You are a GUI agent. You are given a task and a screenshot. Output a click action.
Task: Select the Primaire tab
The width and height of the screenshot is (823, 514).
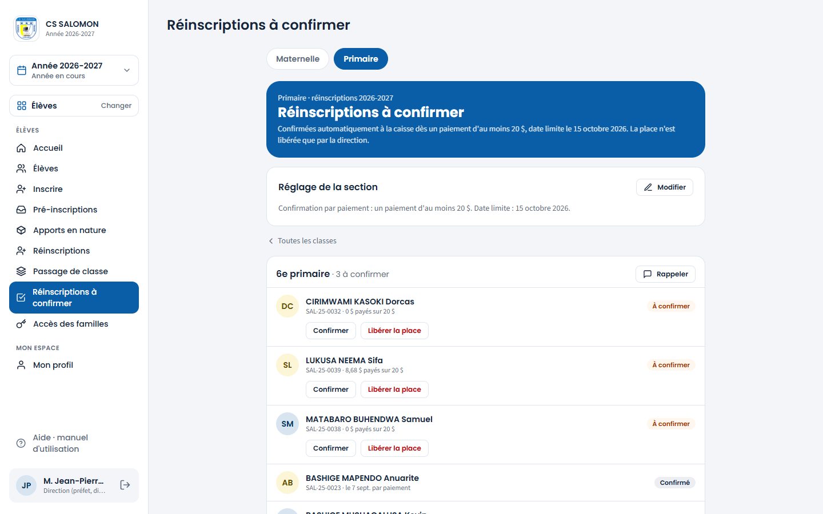click(x=361, y=59)
